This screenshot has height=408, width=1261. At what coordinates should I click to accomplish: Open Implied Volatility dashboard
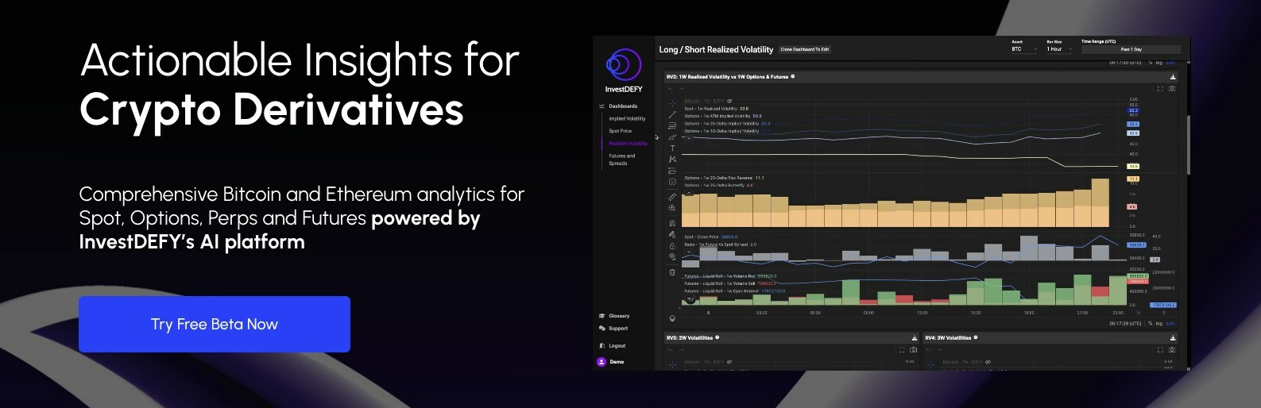pos(627,118)
